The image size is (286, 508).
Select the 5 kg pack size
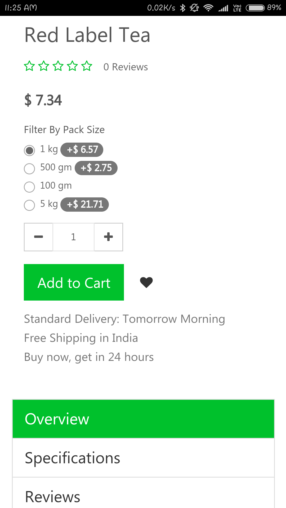[x=29, y=205]
